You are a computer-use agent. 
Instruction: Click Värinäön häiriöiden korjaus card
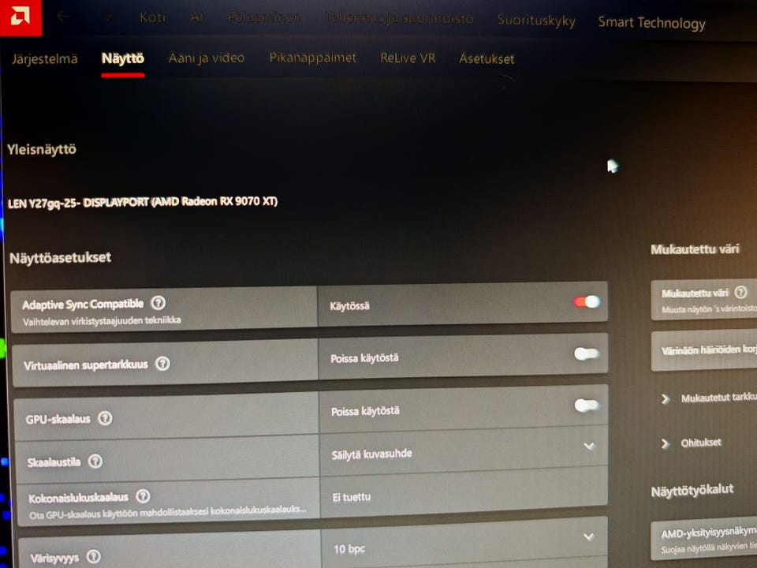tap(704, 350)
